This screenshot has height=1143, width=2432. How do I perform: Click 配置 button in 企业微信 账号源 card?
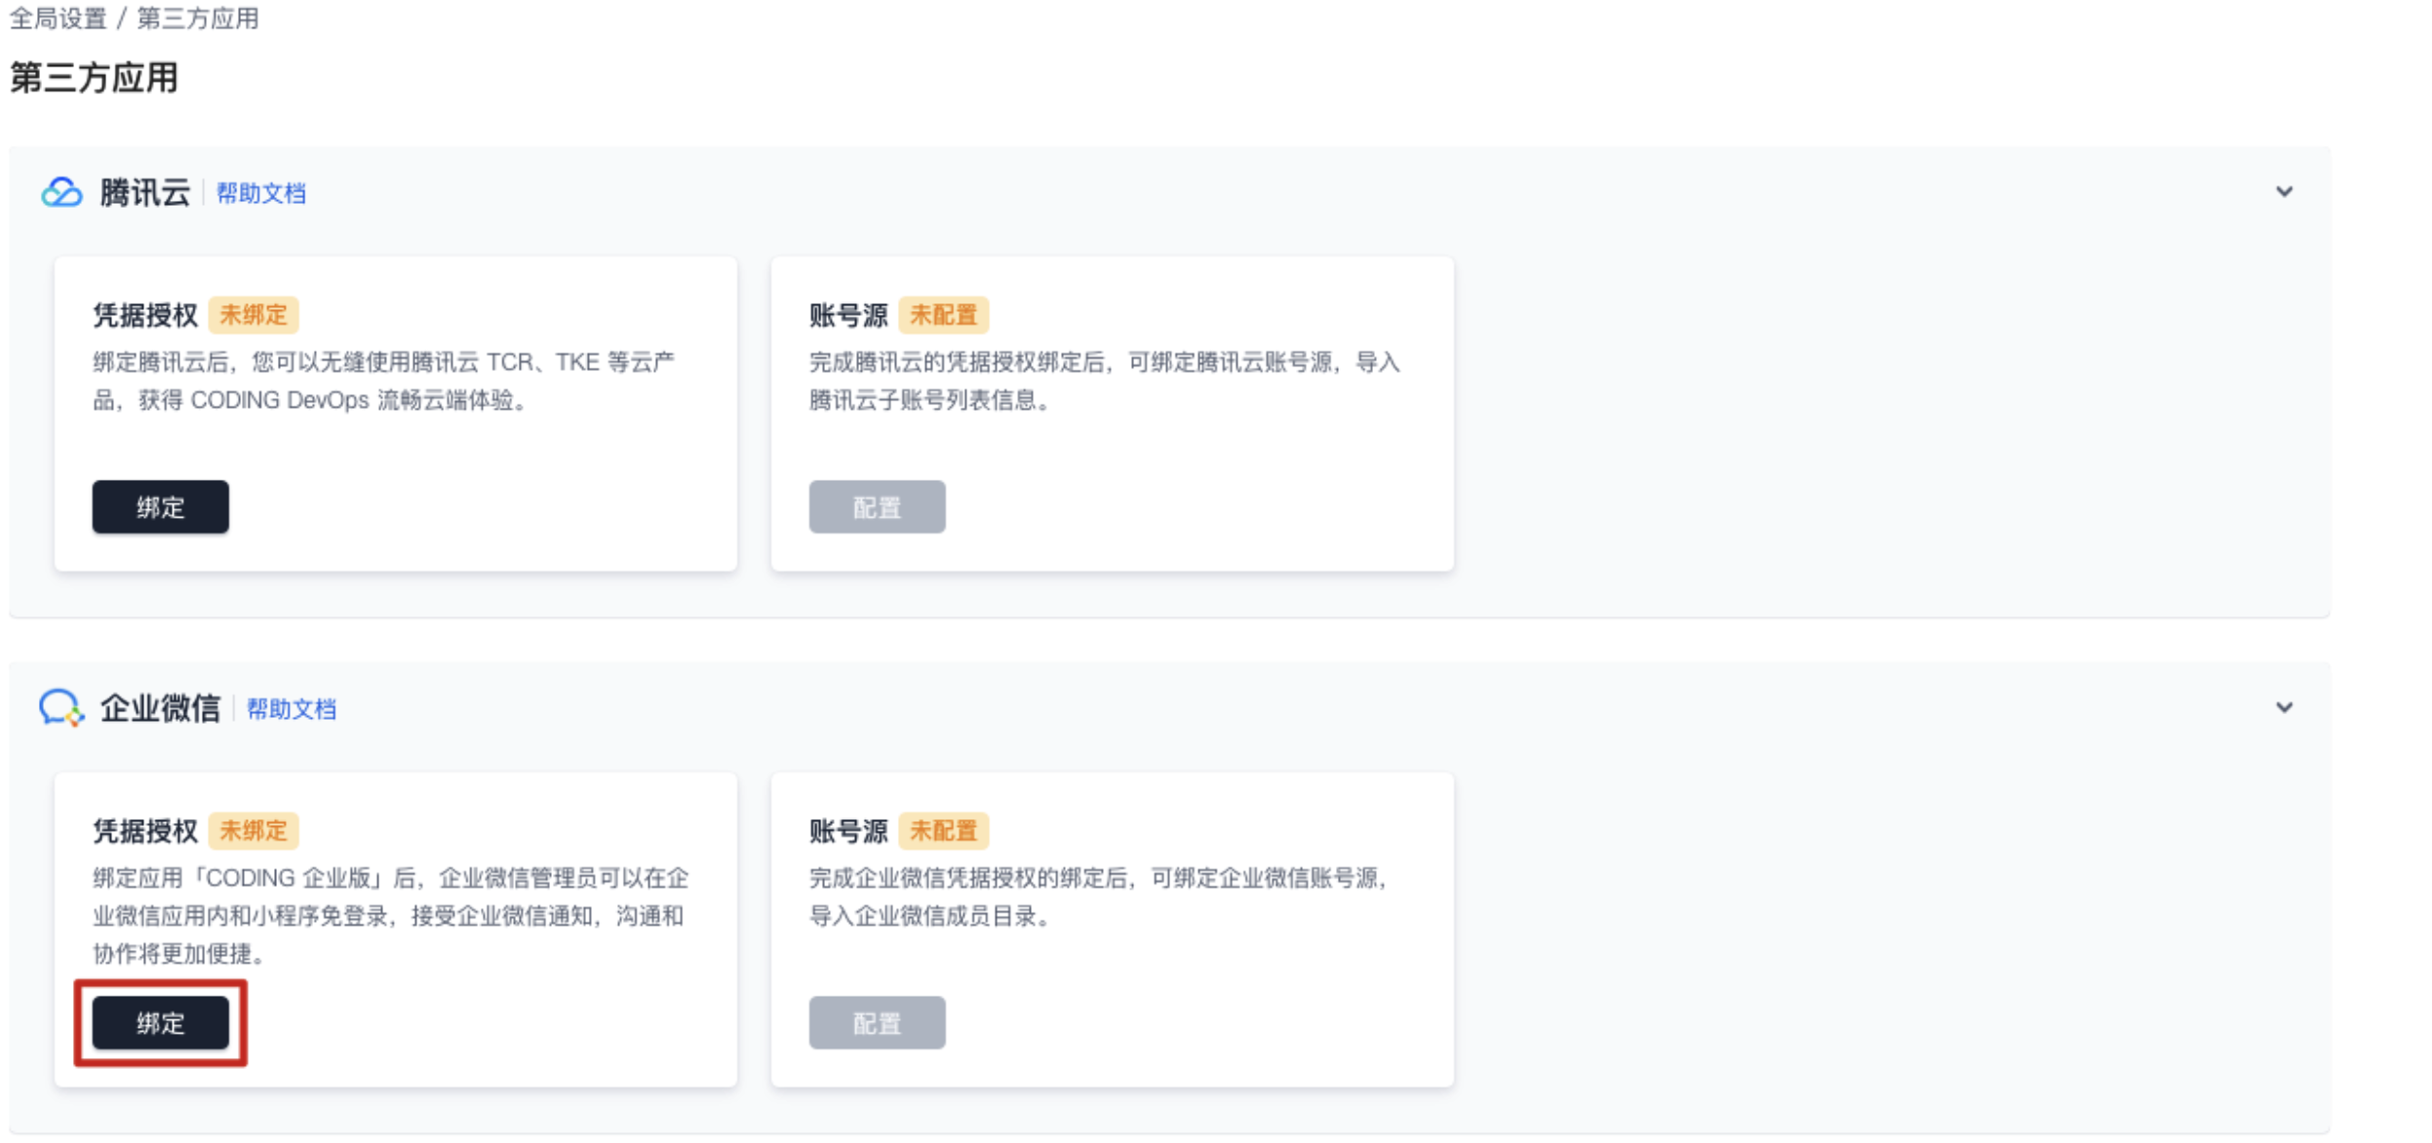[877, 1023]
